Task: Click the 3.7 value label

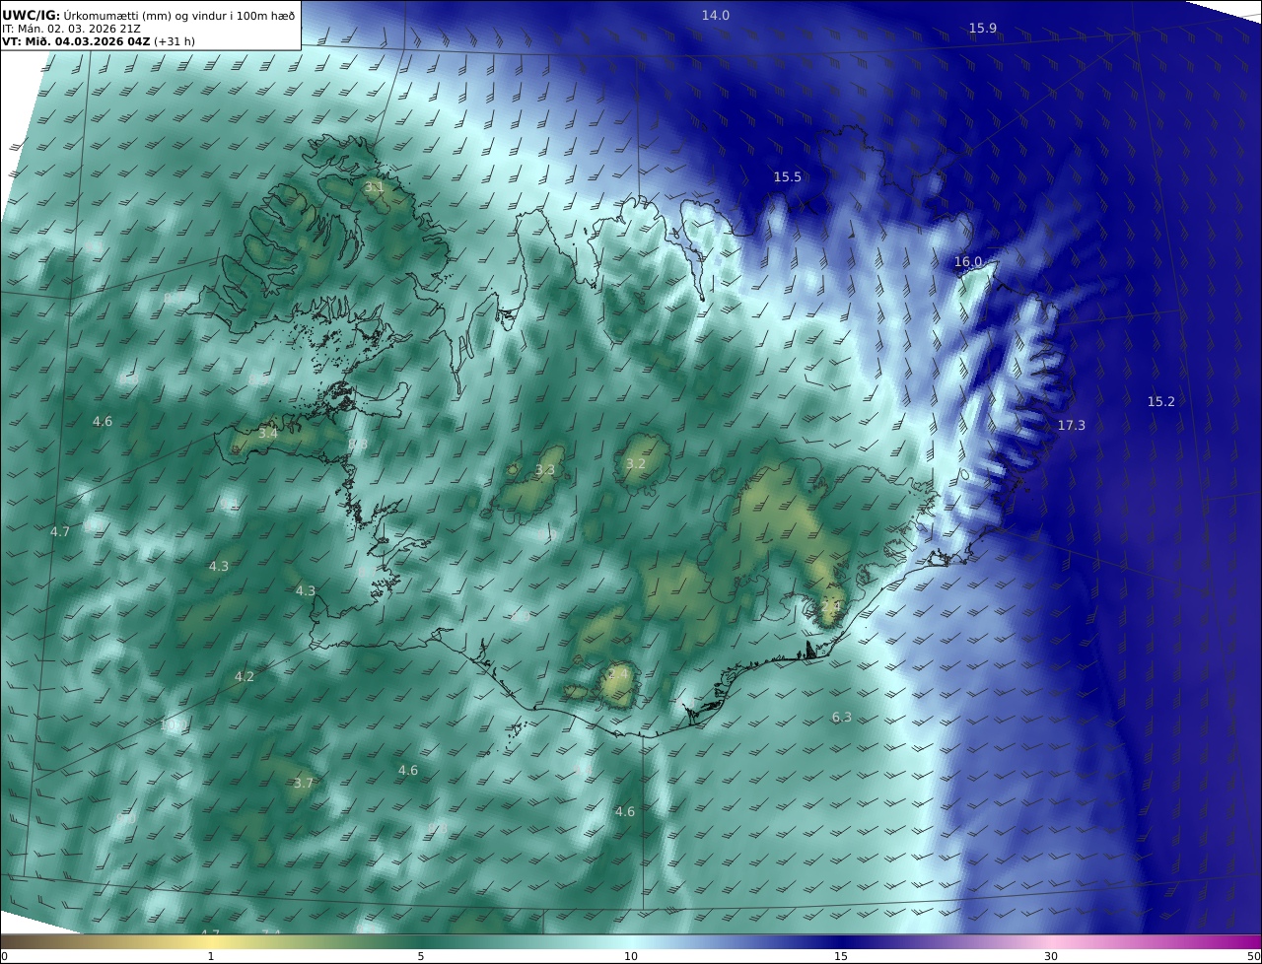Action: pos(304,783)
